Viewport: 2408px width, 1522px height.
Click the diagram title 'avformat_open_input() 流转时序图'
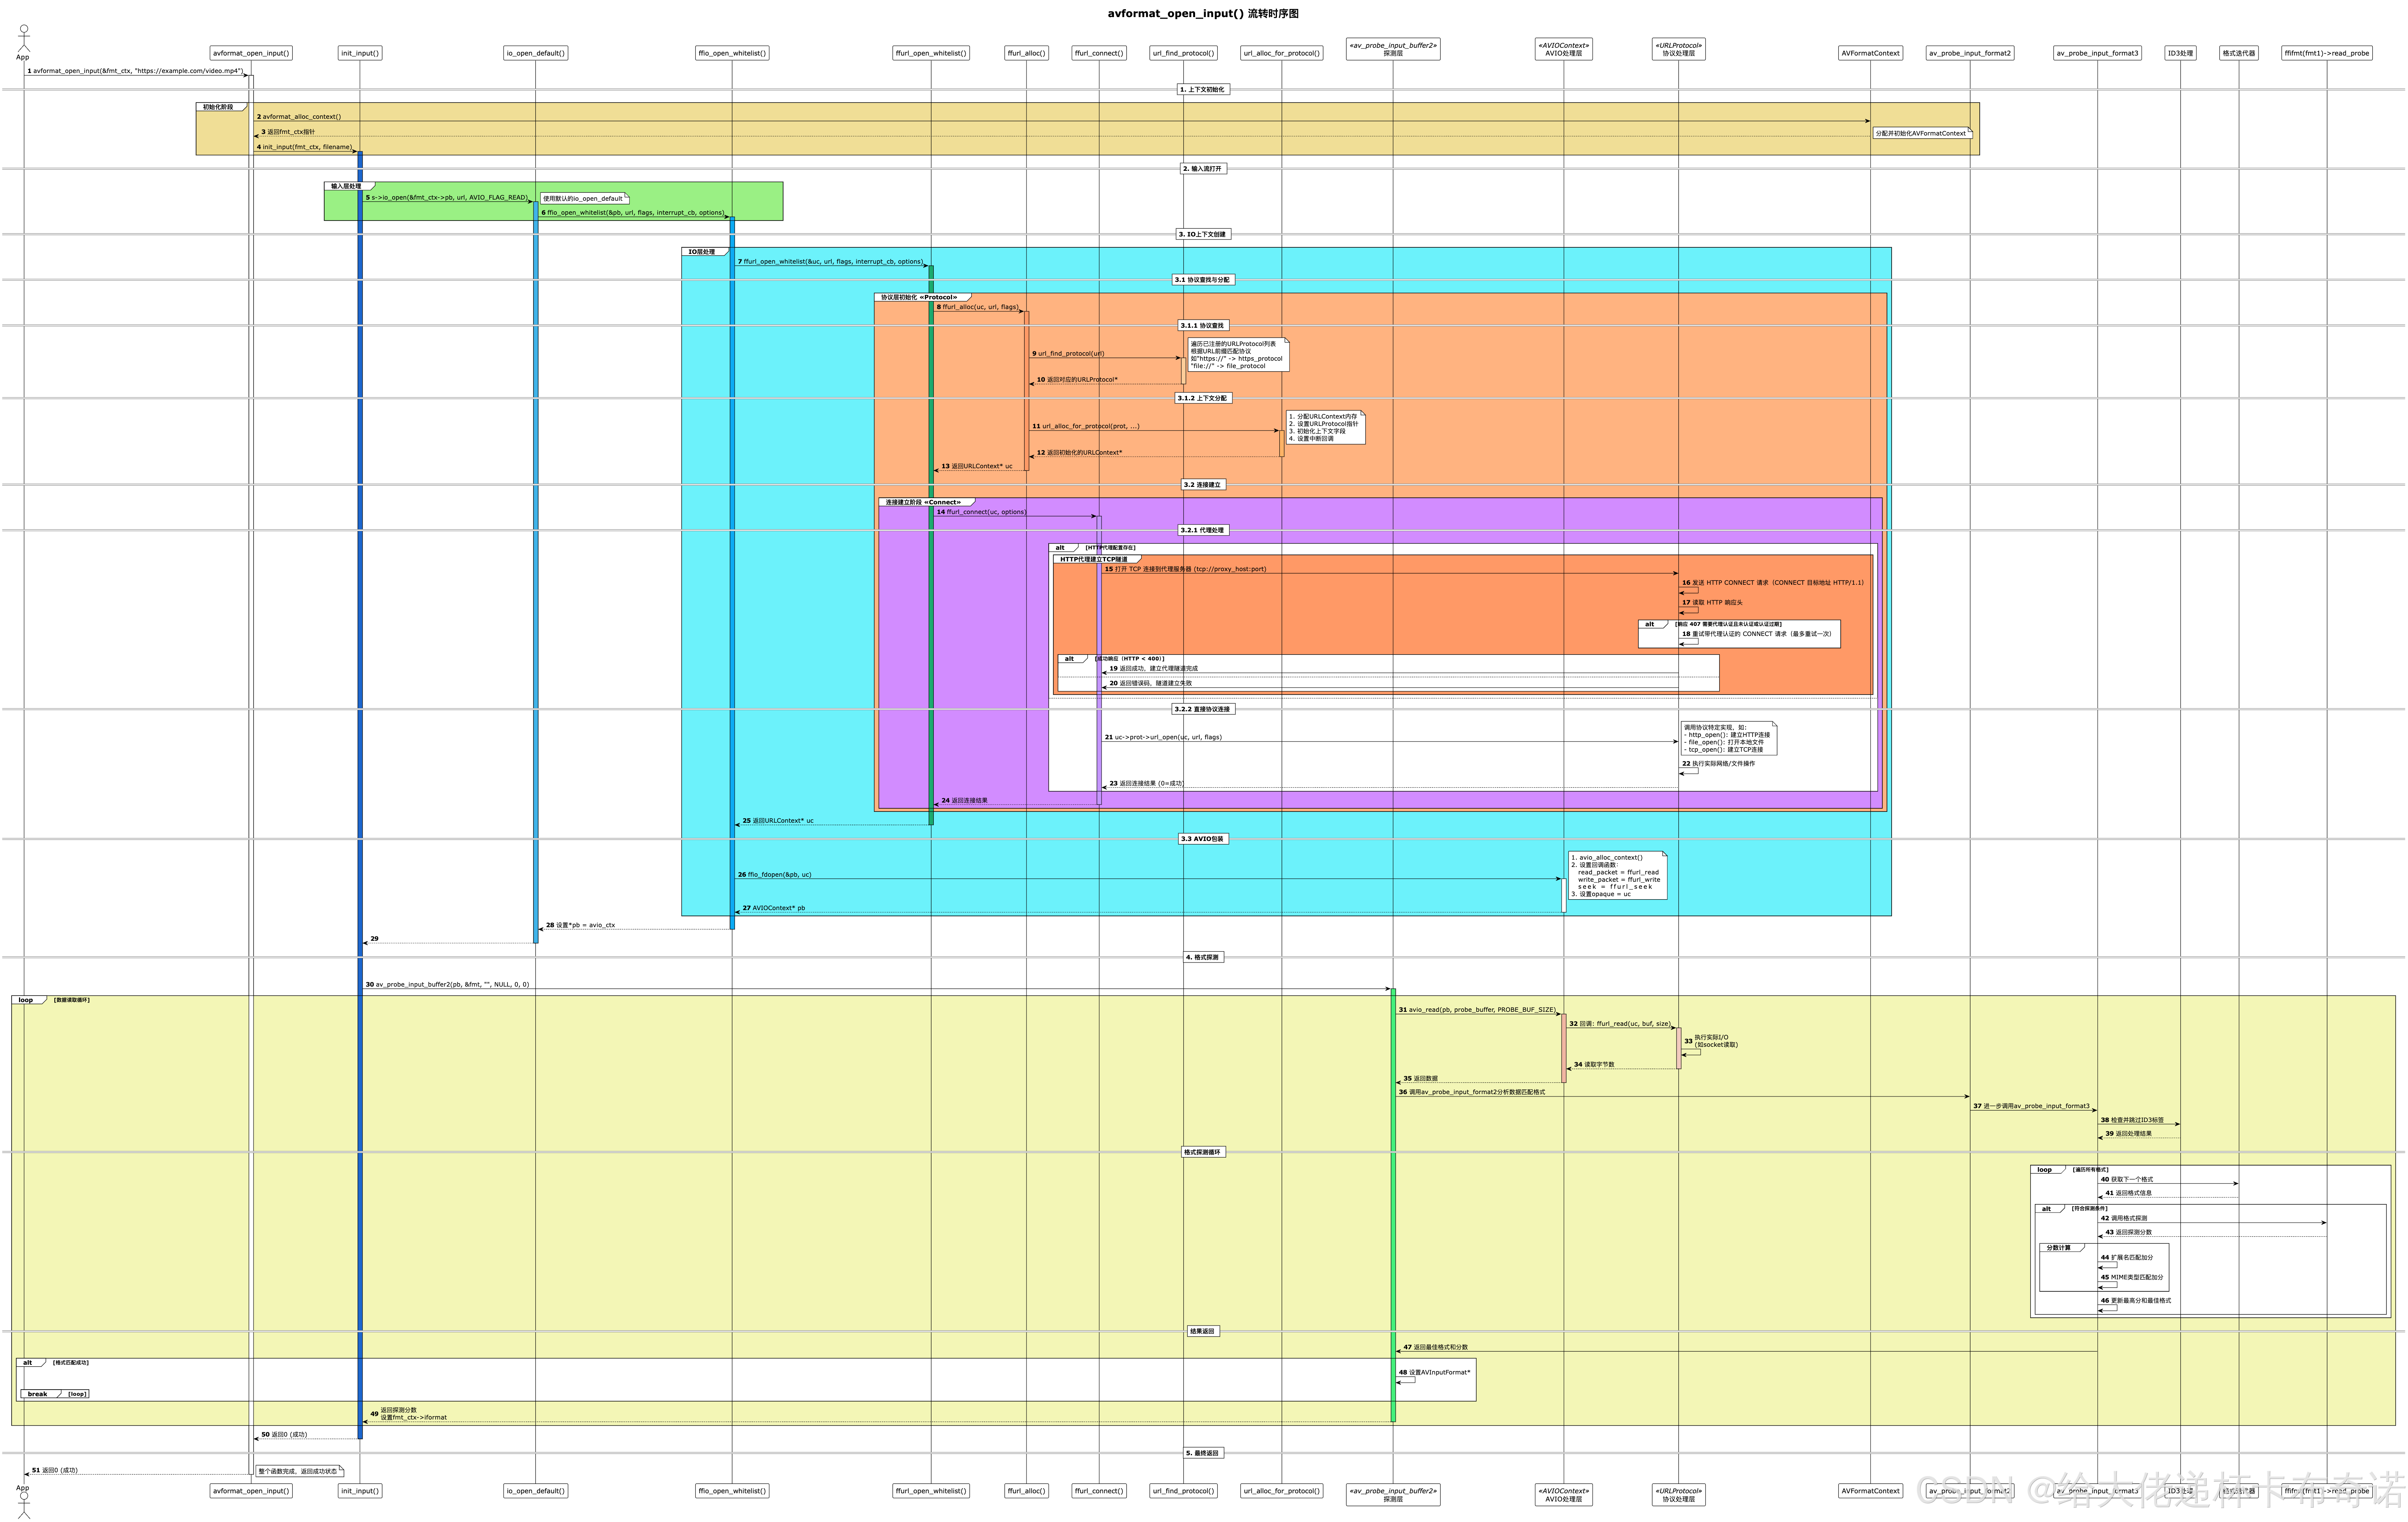(x=1202, y=14)
